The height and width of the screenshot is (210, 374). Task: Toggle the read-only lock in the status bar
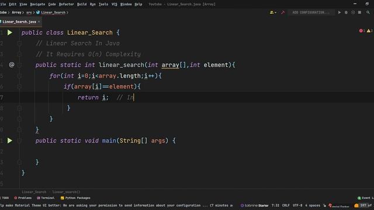click(324, 205)
